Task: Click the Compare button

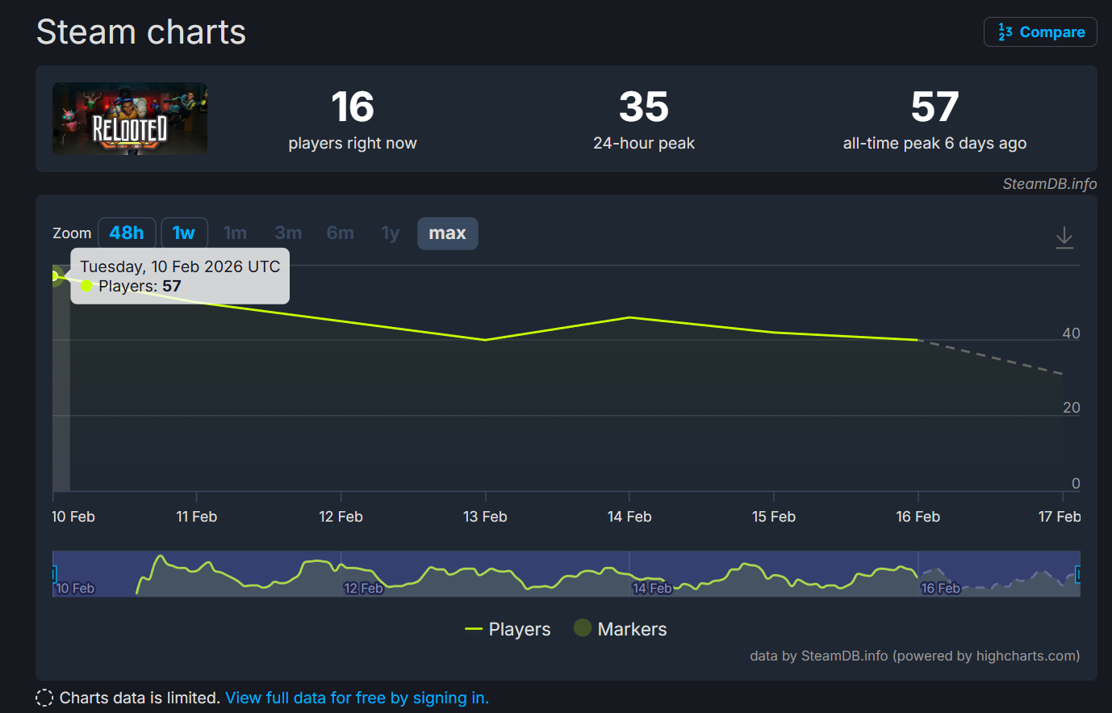Action: point(1040,32)
